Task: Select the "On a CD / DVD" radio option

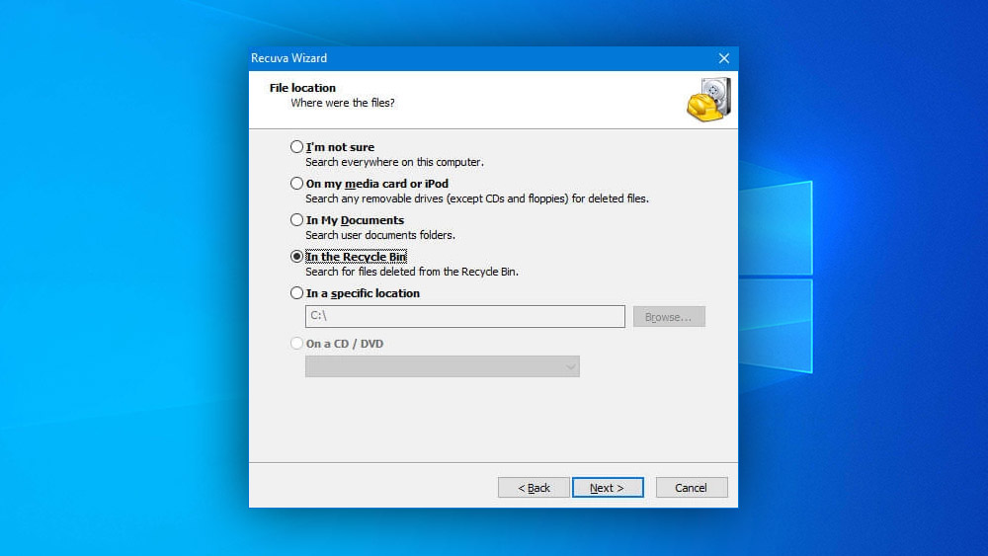Action: pos(296,343)
